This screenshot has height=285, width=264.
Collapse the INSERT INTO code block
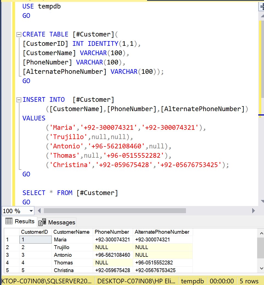click(x=19, y=100)
